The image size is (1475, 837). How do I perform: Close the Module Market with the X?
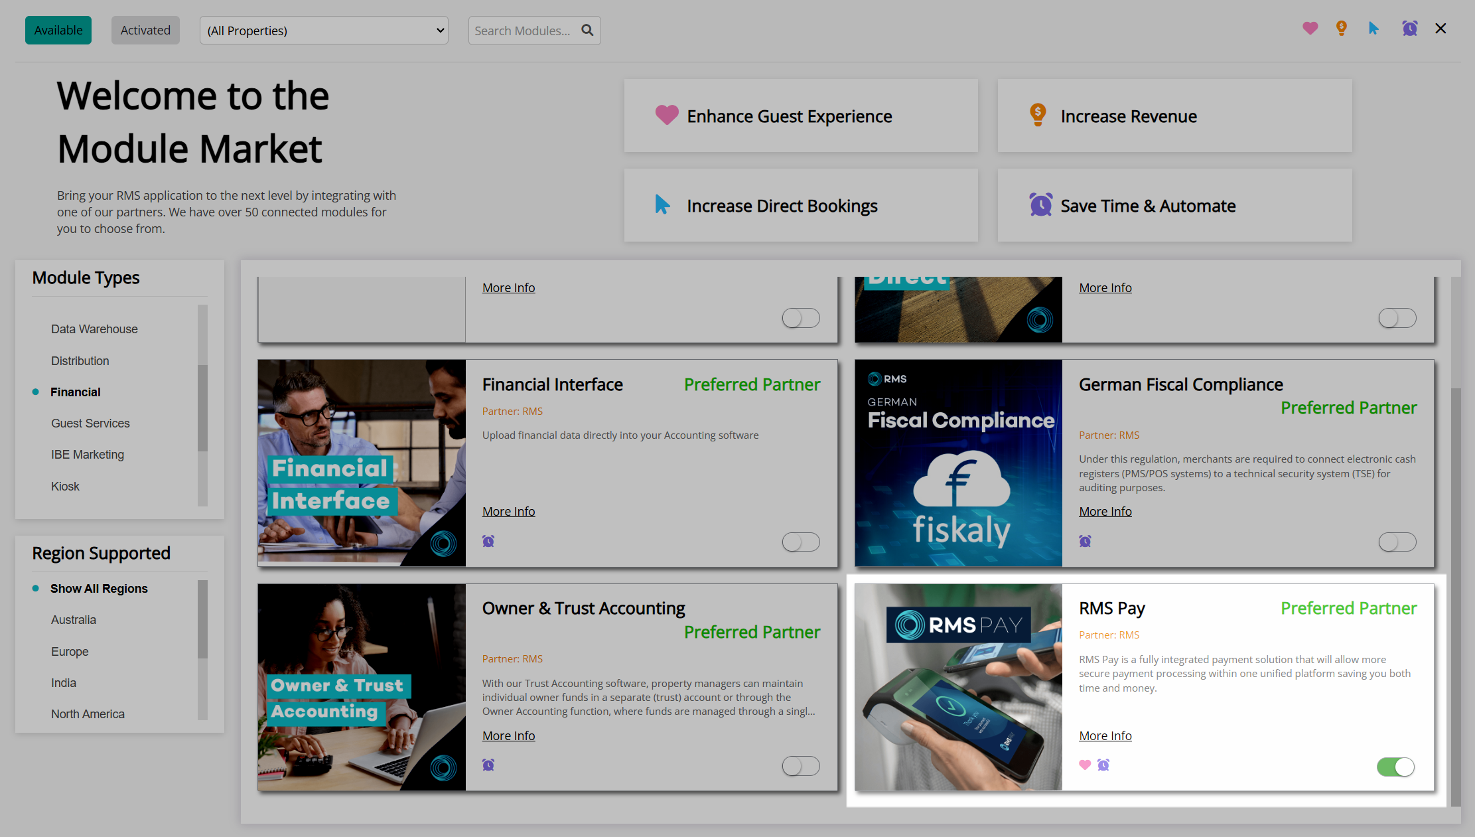pyautogui.click(x=1440, y=29)
